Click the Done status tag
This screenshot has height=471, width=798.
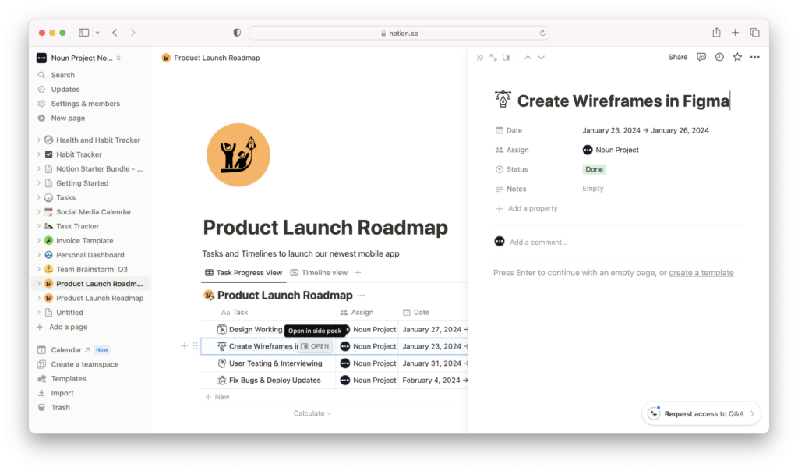(594, 169)
